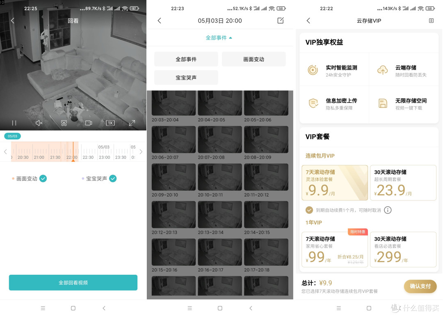Click the 1年VIP section label
Image resolution: width=443 pixels, height=317 pixels.
pos(314,223)
